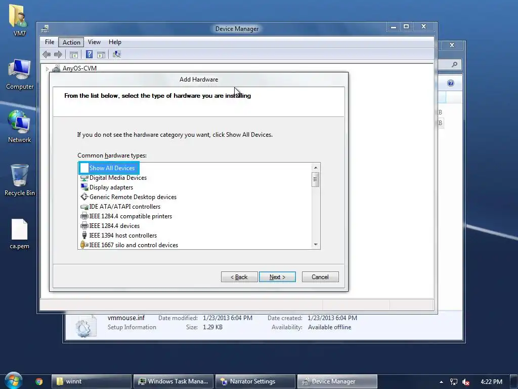The image size is (518, 389).
Task: Click the Next button in Add Hardware
Action: 277,277
